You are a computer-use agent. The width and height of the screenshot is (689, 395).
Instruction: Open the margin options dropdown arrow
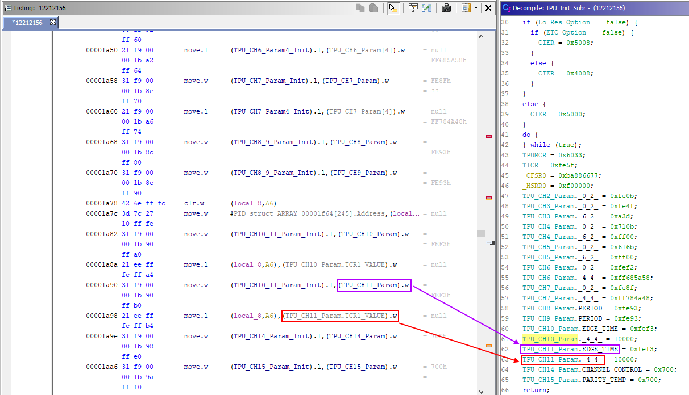[x=476, y=8]
